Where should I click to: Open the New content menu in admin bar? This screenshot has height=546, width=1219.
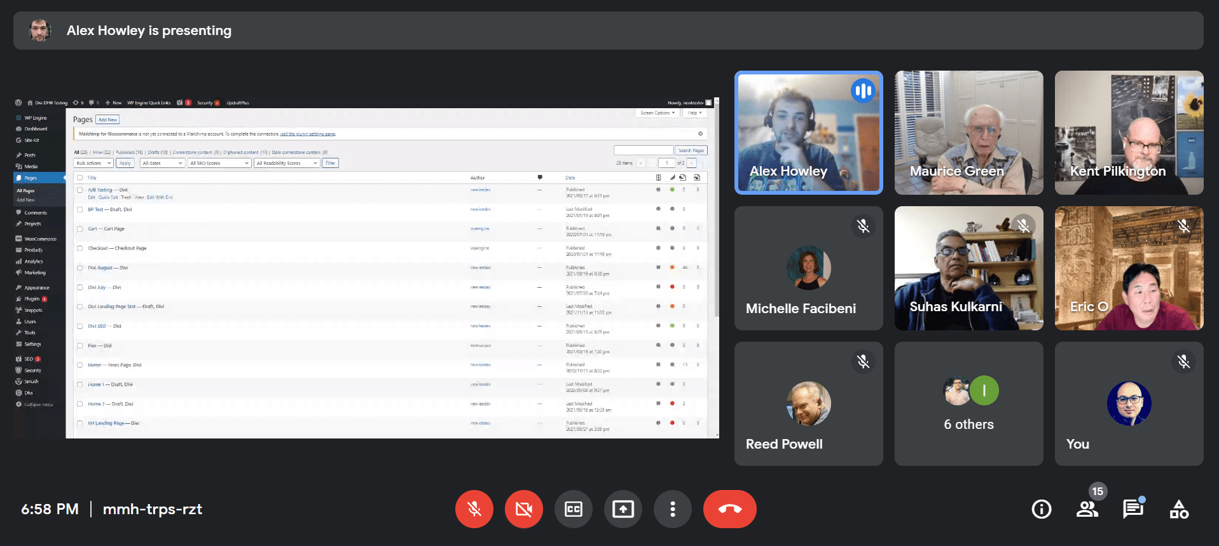[114, 102]
